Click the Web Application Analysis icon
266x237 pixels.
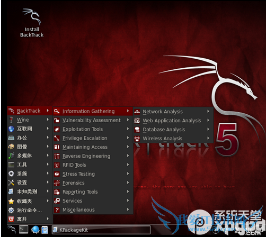[137, 121]
